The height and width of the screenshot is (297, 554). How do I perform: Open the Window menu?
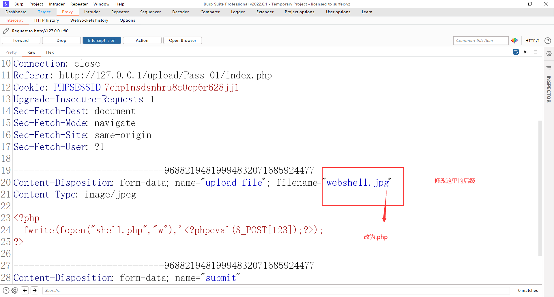pos(101,4)
